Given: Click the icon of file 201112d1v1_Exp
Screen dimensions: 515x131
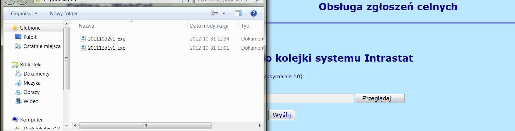Looking at the screenshot, I should pos(83,48).
